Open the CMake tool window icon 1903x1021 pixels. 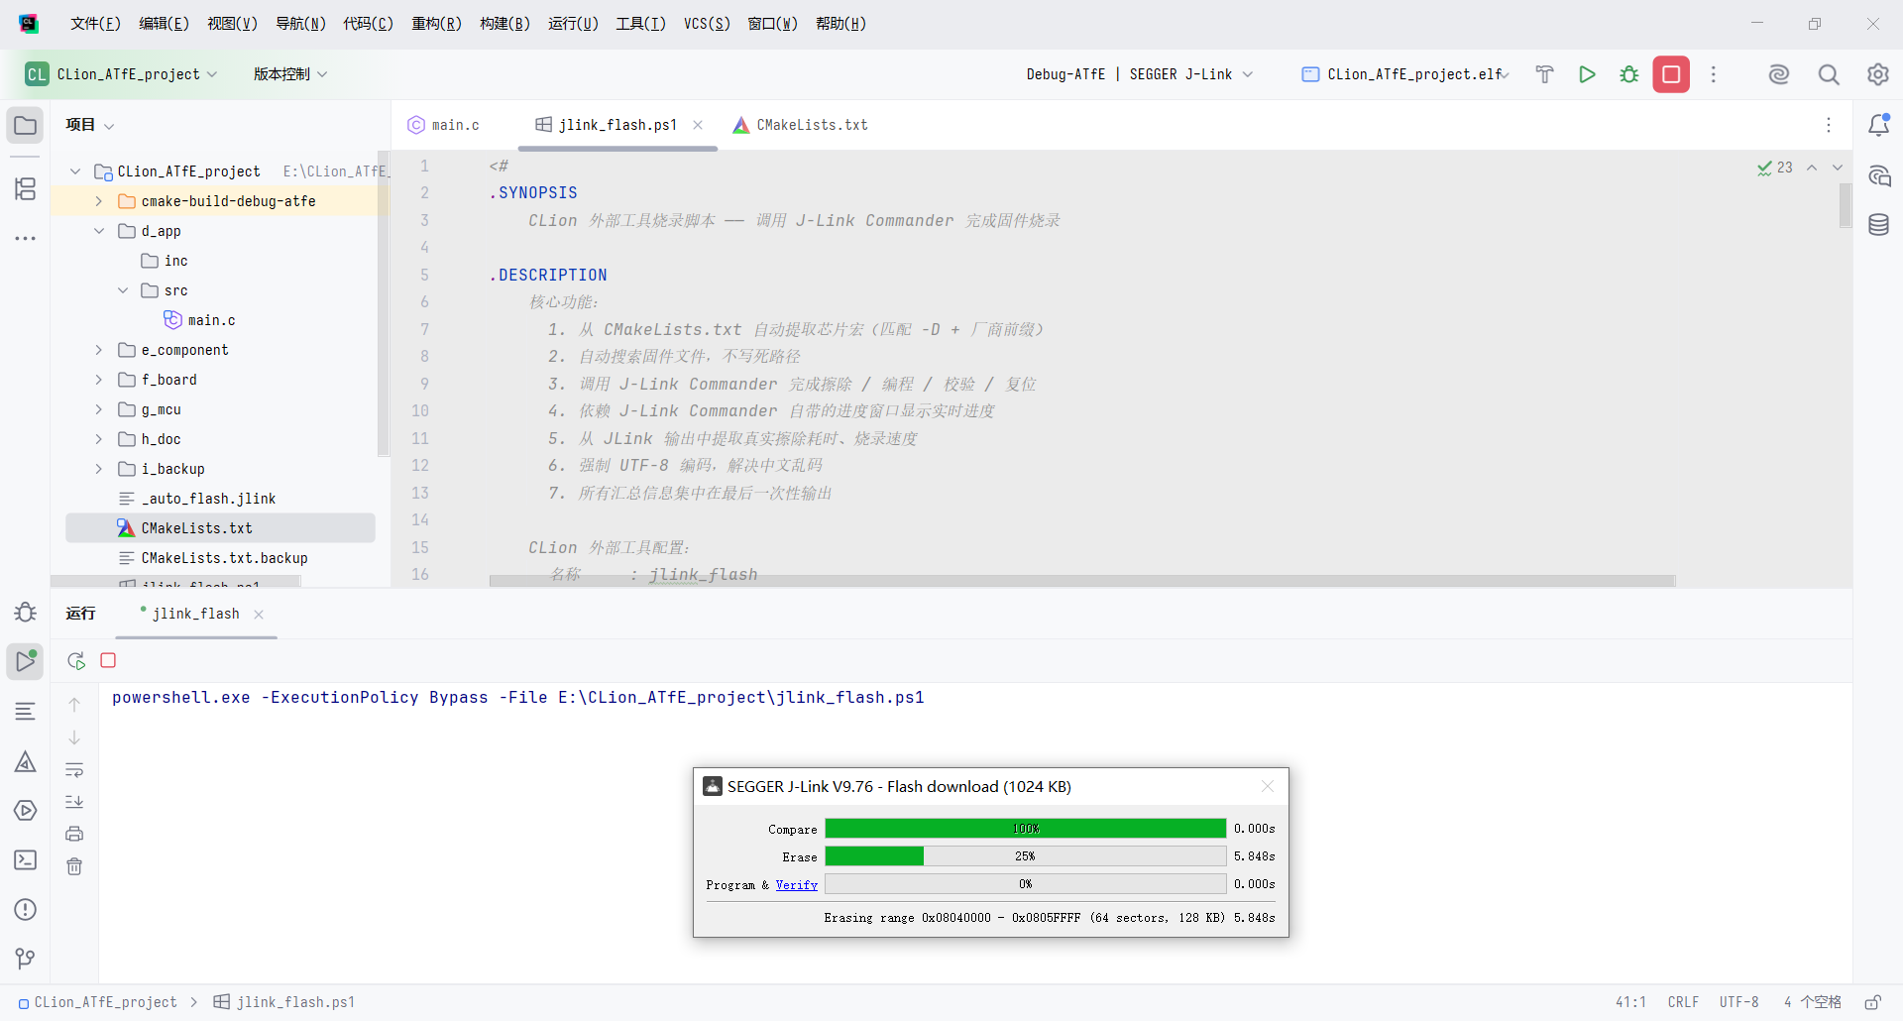(26, 761)
